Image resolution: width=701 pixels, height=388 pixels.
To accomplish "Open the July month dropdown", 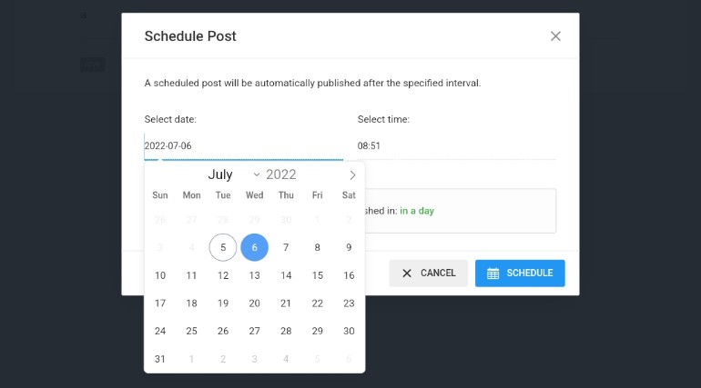I will pos(234,174).
